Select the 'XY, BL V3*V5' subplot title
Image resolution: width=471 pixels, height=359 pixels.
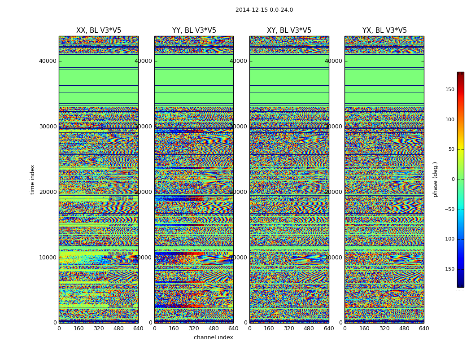pos(289,31)
